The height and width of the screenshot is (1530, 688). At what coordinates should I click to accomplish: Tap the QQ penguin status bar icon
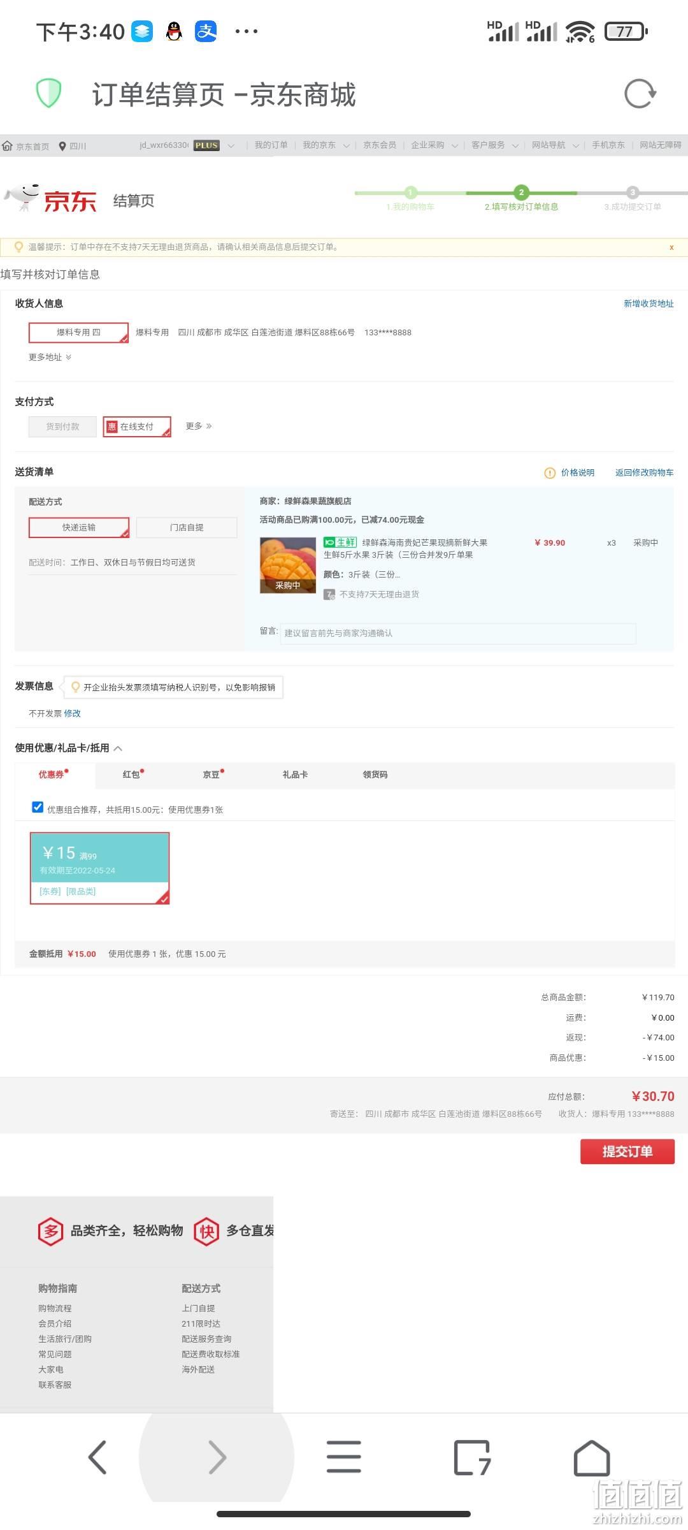(x=174, y=31)
